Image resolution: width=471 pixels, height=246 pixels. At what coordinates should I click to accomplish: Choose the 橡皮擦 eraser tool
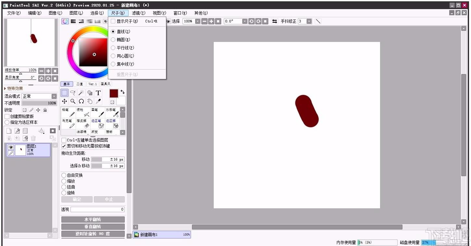click(83, 123)
